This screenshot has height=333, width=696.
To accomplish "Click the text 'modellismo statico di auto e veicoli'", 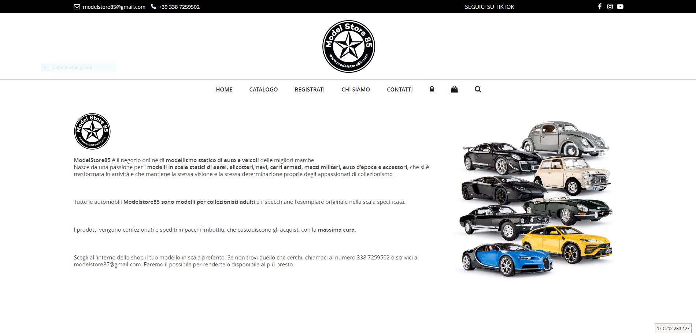I will click(x=212, y=160).
